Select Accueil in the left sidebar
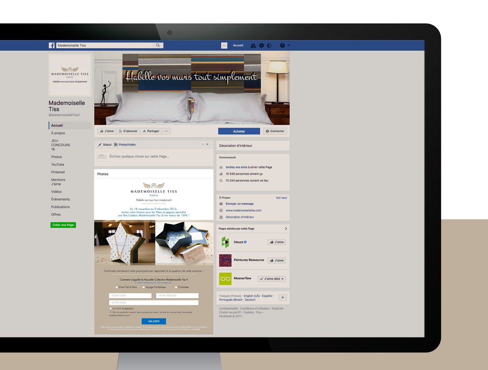Screen dimensions: 488x370 pos(70,125)
